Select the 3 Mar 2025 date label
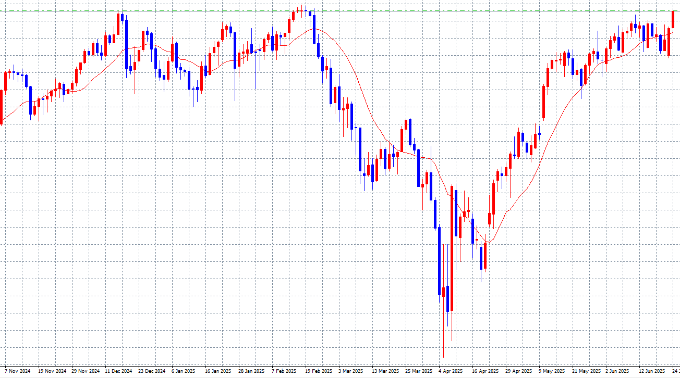The image size is (680, 378). point(350,371)
